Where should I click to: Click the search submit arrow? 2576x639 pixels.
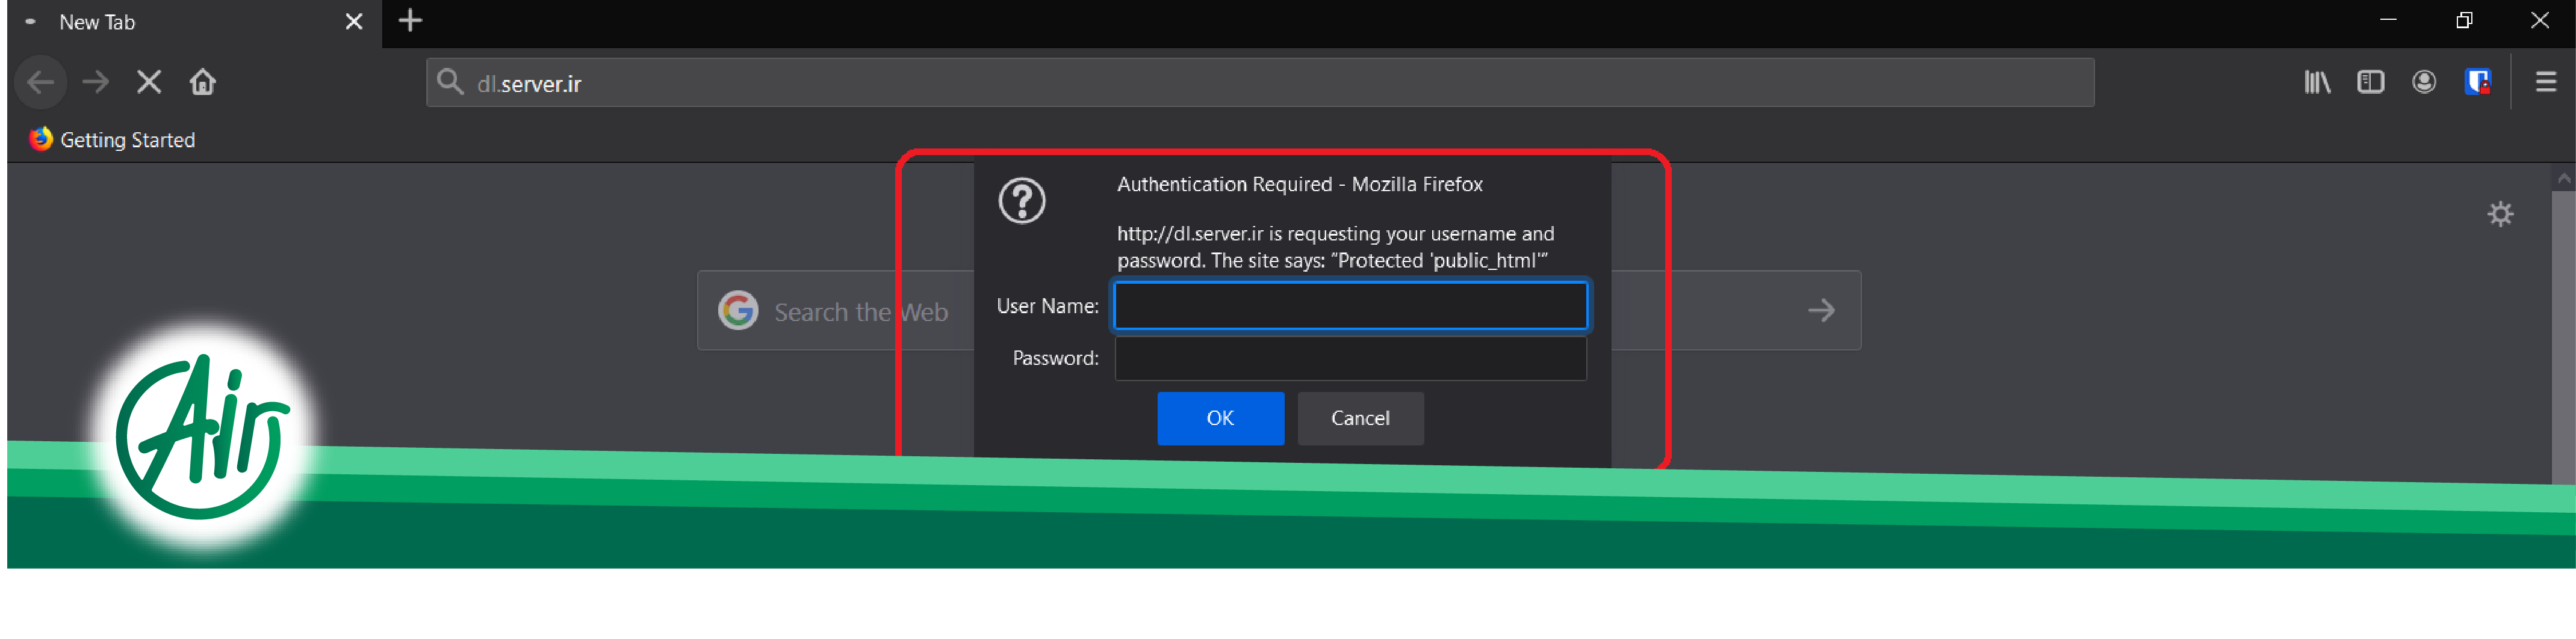click(x=1821, y=311)
